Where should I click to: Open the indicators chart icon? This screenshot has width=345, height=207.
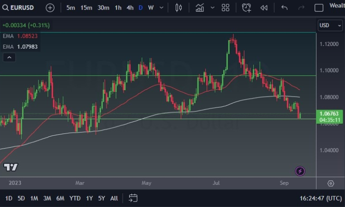click(200, 8)
